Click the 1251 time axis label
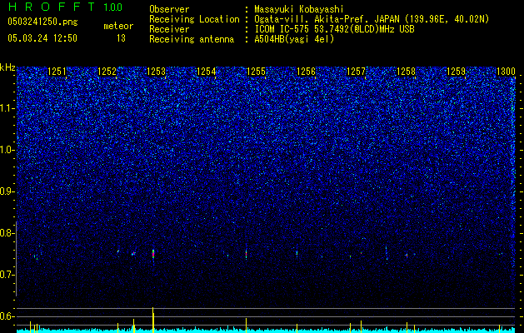Viewport: 524px width, 333px height. point(57,71)
